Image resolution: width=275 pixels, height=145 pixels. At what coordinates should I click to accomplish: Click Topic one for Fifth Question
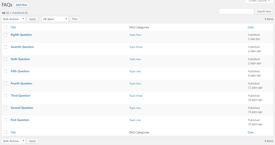point(135,71)
